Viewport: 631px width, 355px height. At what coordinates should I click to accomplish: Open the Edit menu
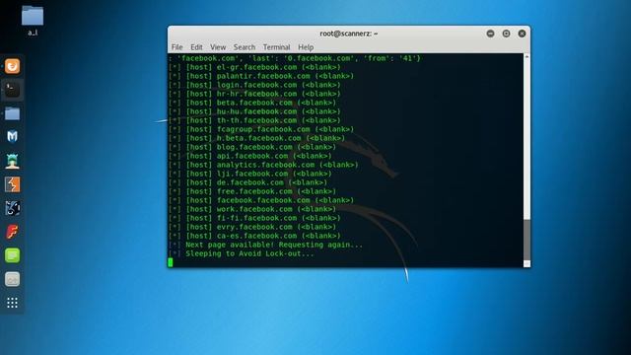[196, 47]
